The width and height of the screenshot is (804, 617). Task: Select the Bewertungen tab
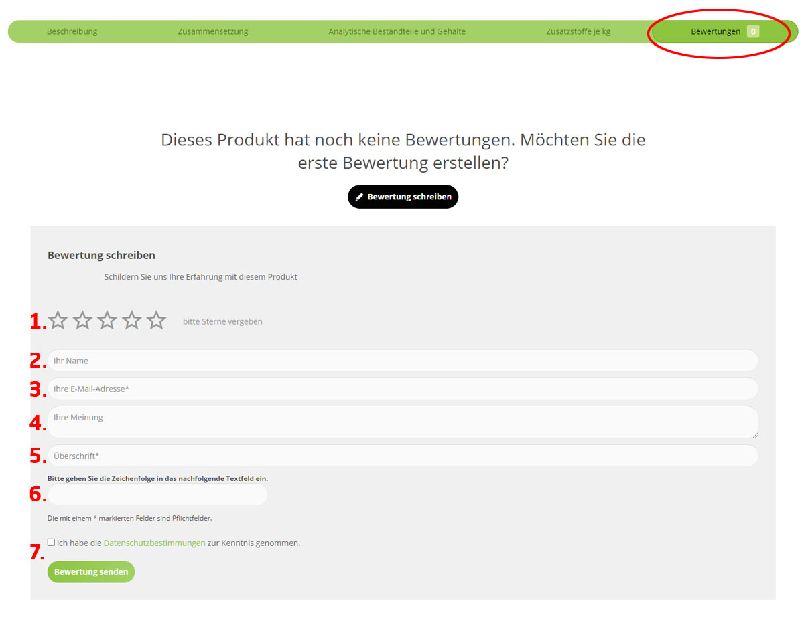[x=725, y=31]
